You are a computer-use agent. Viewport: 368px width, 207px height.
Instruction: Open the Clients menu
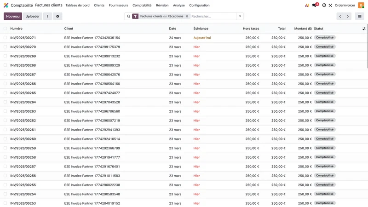tap(99, 5)
